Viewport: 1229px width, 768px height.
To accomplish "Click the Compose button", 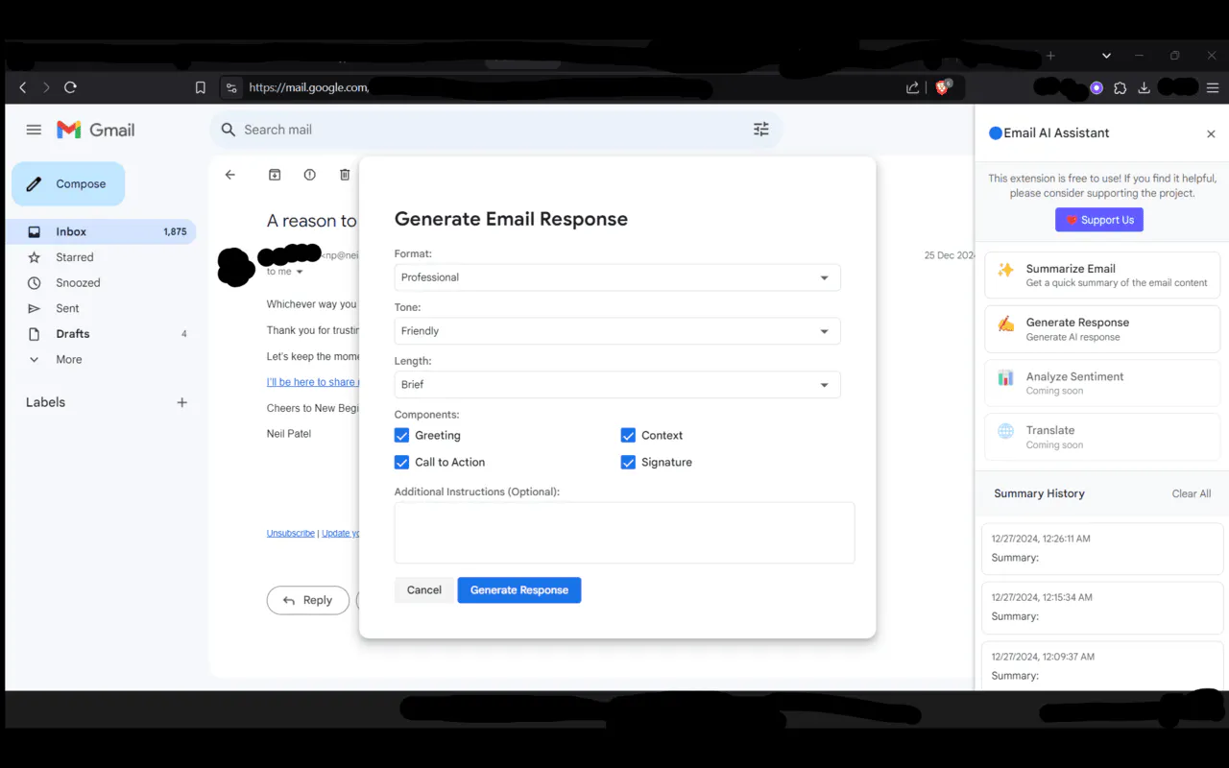I will pos(68,183).
